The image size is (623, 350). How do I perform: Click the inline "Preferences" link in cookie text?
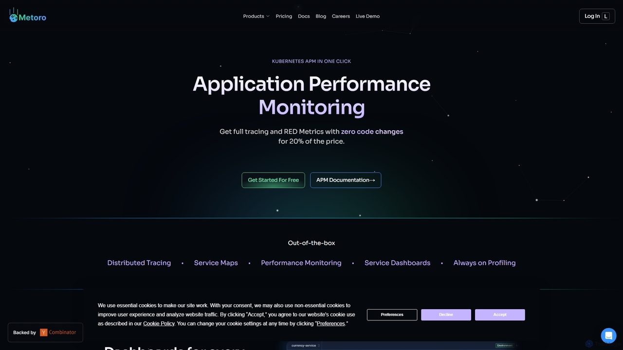331,323
